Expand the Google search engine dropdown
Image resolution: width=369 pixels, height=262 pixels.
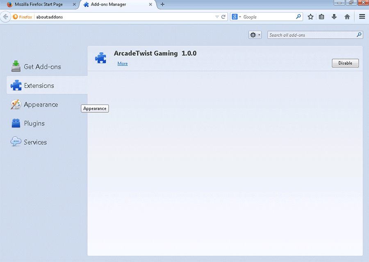237,17
